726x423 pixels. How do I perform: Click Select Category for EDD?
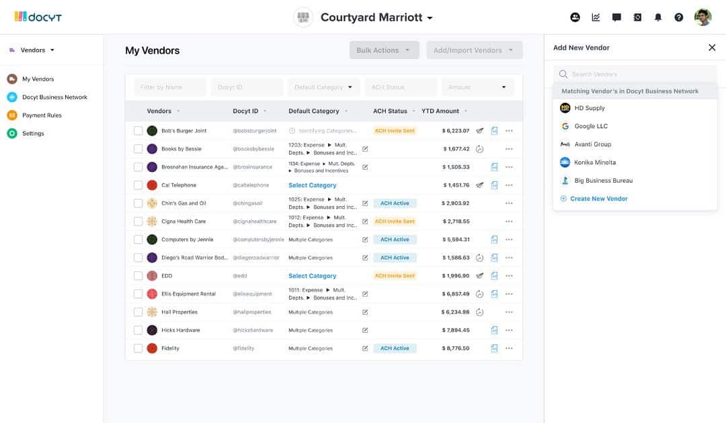313,275
